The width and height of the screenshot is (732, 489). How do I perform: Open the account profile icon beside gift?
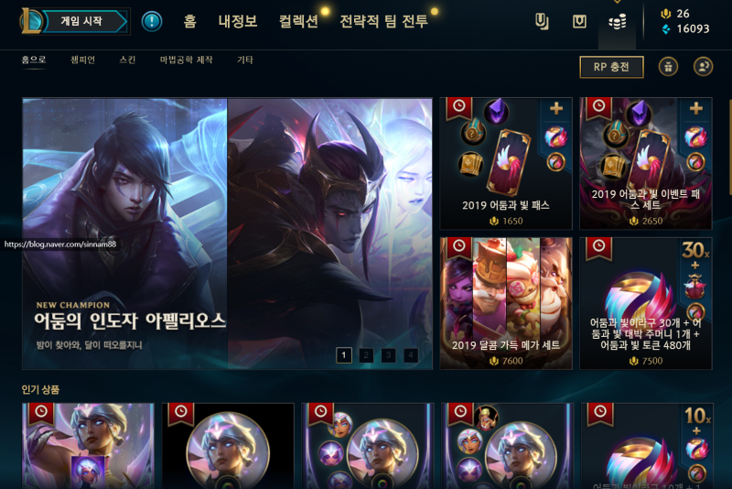click(703, 67)
